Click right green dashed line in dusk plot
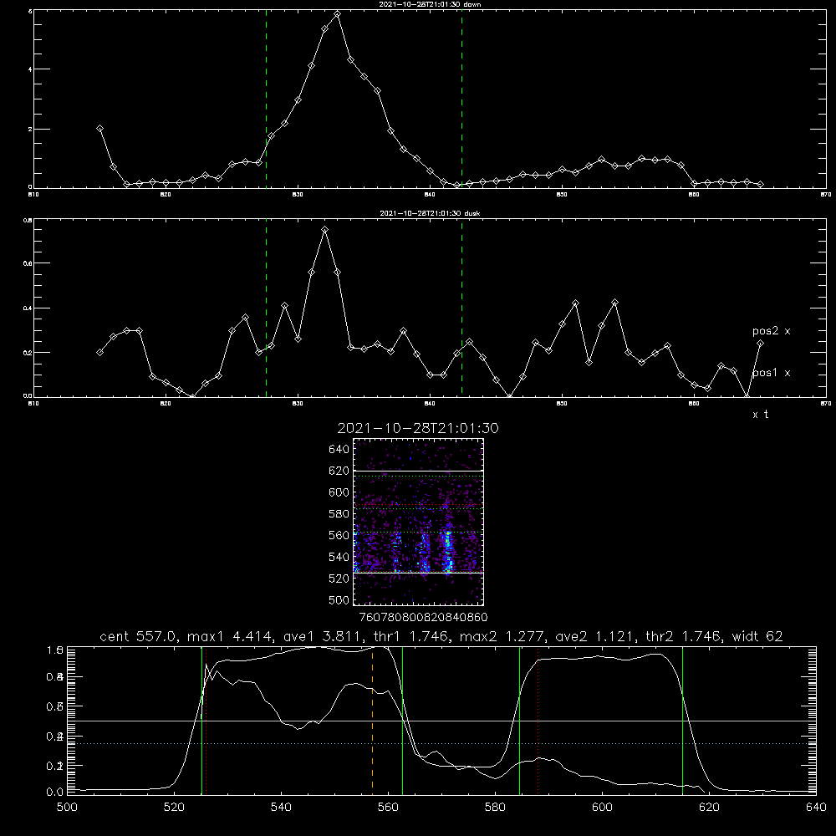Screen dimensions: 836x836 (461, 308)
